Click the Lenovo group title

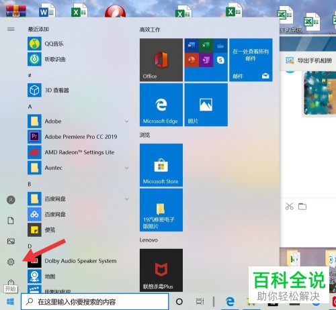(x=149, y=240)
